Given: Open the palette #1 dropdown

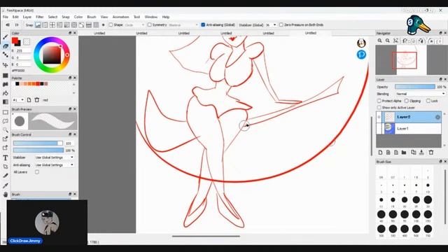Looking at the screenshot, I should click(18, 100).
